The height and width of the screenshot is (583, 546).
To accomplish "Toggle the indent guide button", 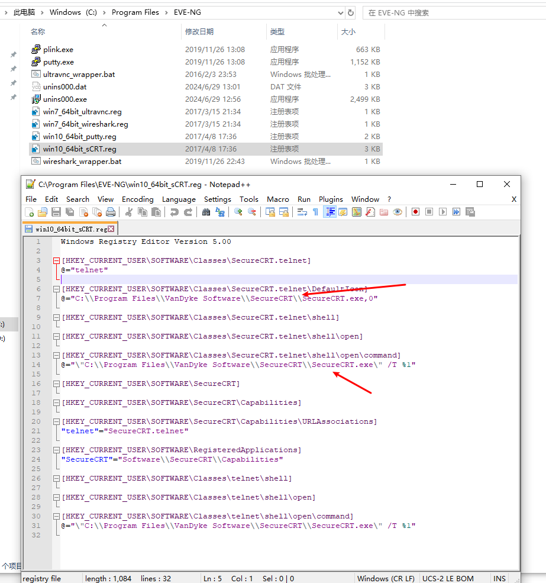I will (x=329, y=212).
